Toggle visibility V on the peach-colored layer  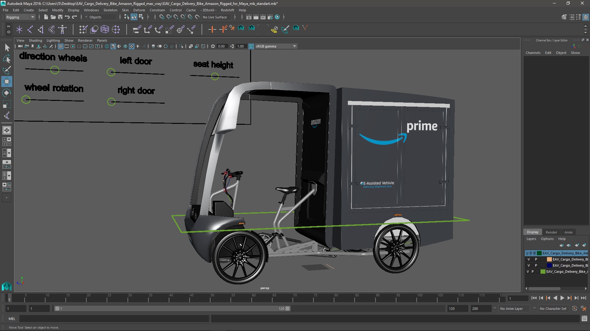click(529, 259)
